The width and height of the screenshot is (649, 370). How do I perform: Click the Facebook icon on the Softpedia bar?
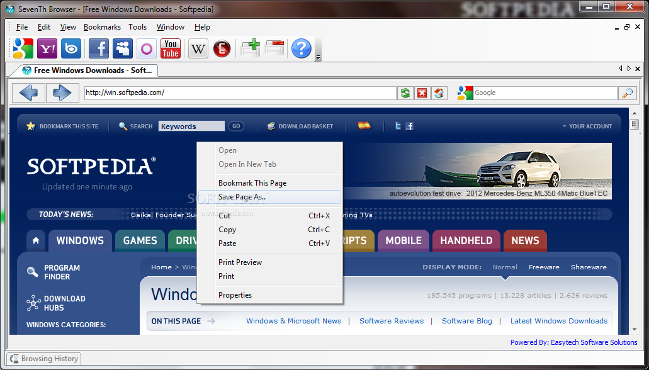point(409,126)
